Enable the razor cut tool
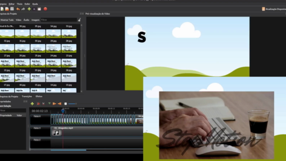This screenshot has height=161, width=286. pos(43,104)
